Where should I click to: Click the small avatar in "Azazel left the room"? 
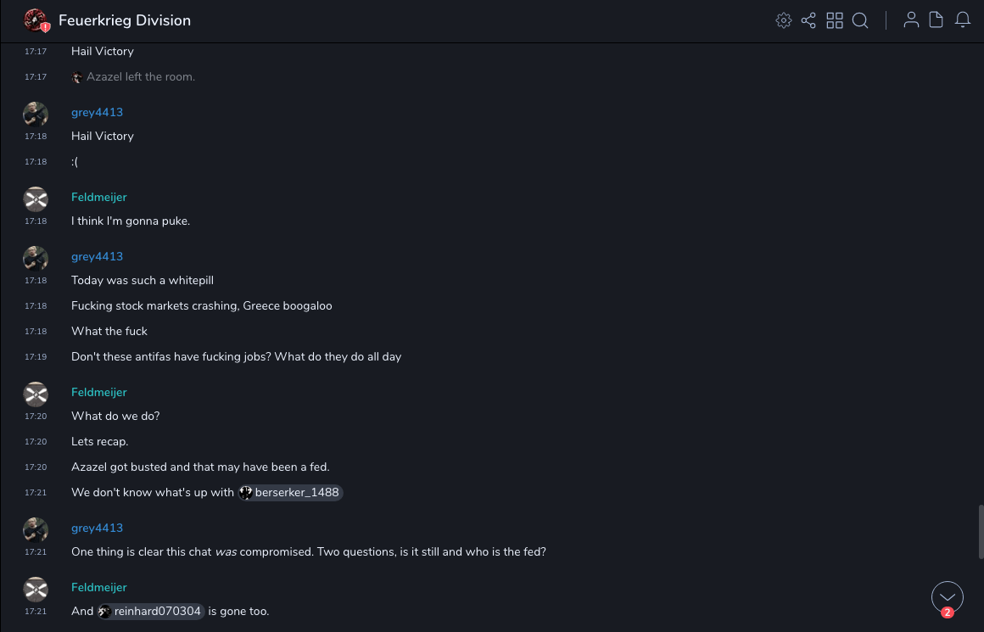point(78,77)
